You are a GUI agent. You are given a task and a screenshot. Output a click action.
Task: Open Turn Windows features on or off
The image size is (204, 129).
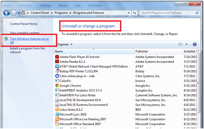click(30, 41)
